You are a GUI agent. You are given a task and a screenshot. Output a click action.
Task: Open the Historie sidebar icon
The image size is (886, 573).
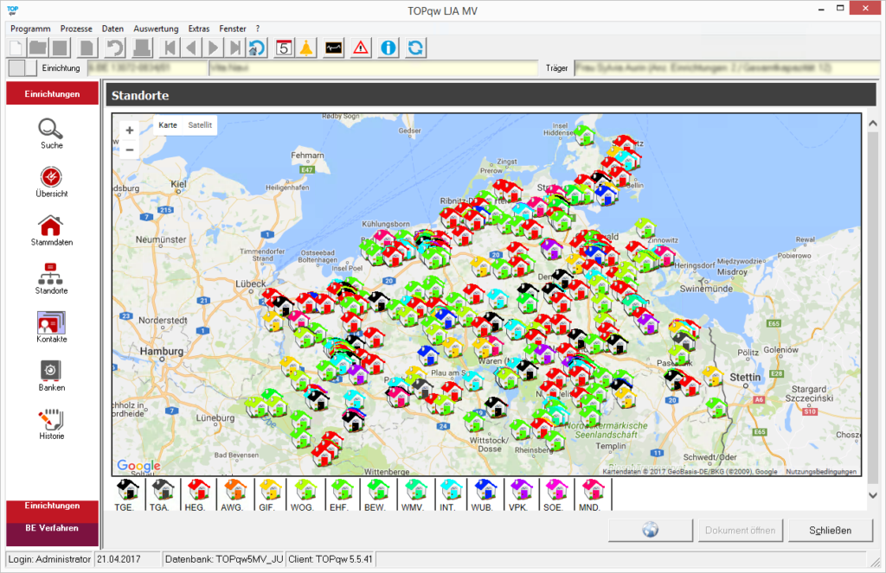[51, 420]
